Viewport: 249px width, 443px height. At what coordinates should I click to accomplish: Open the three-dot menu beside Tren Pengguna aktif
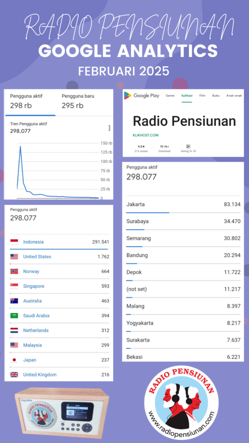(109, 128)
